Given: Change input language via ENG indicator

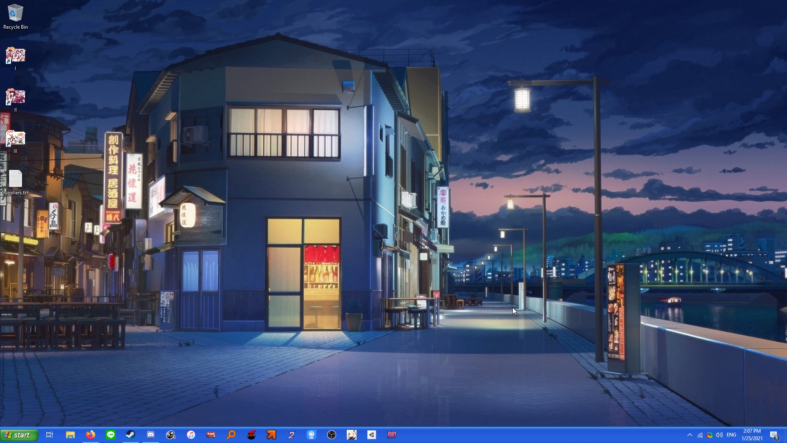Looking at the screenshot, I should (731, 435).
